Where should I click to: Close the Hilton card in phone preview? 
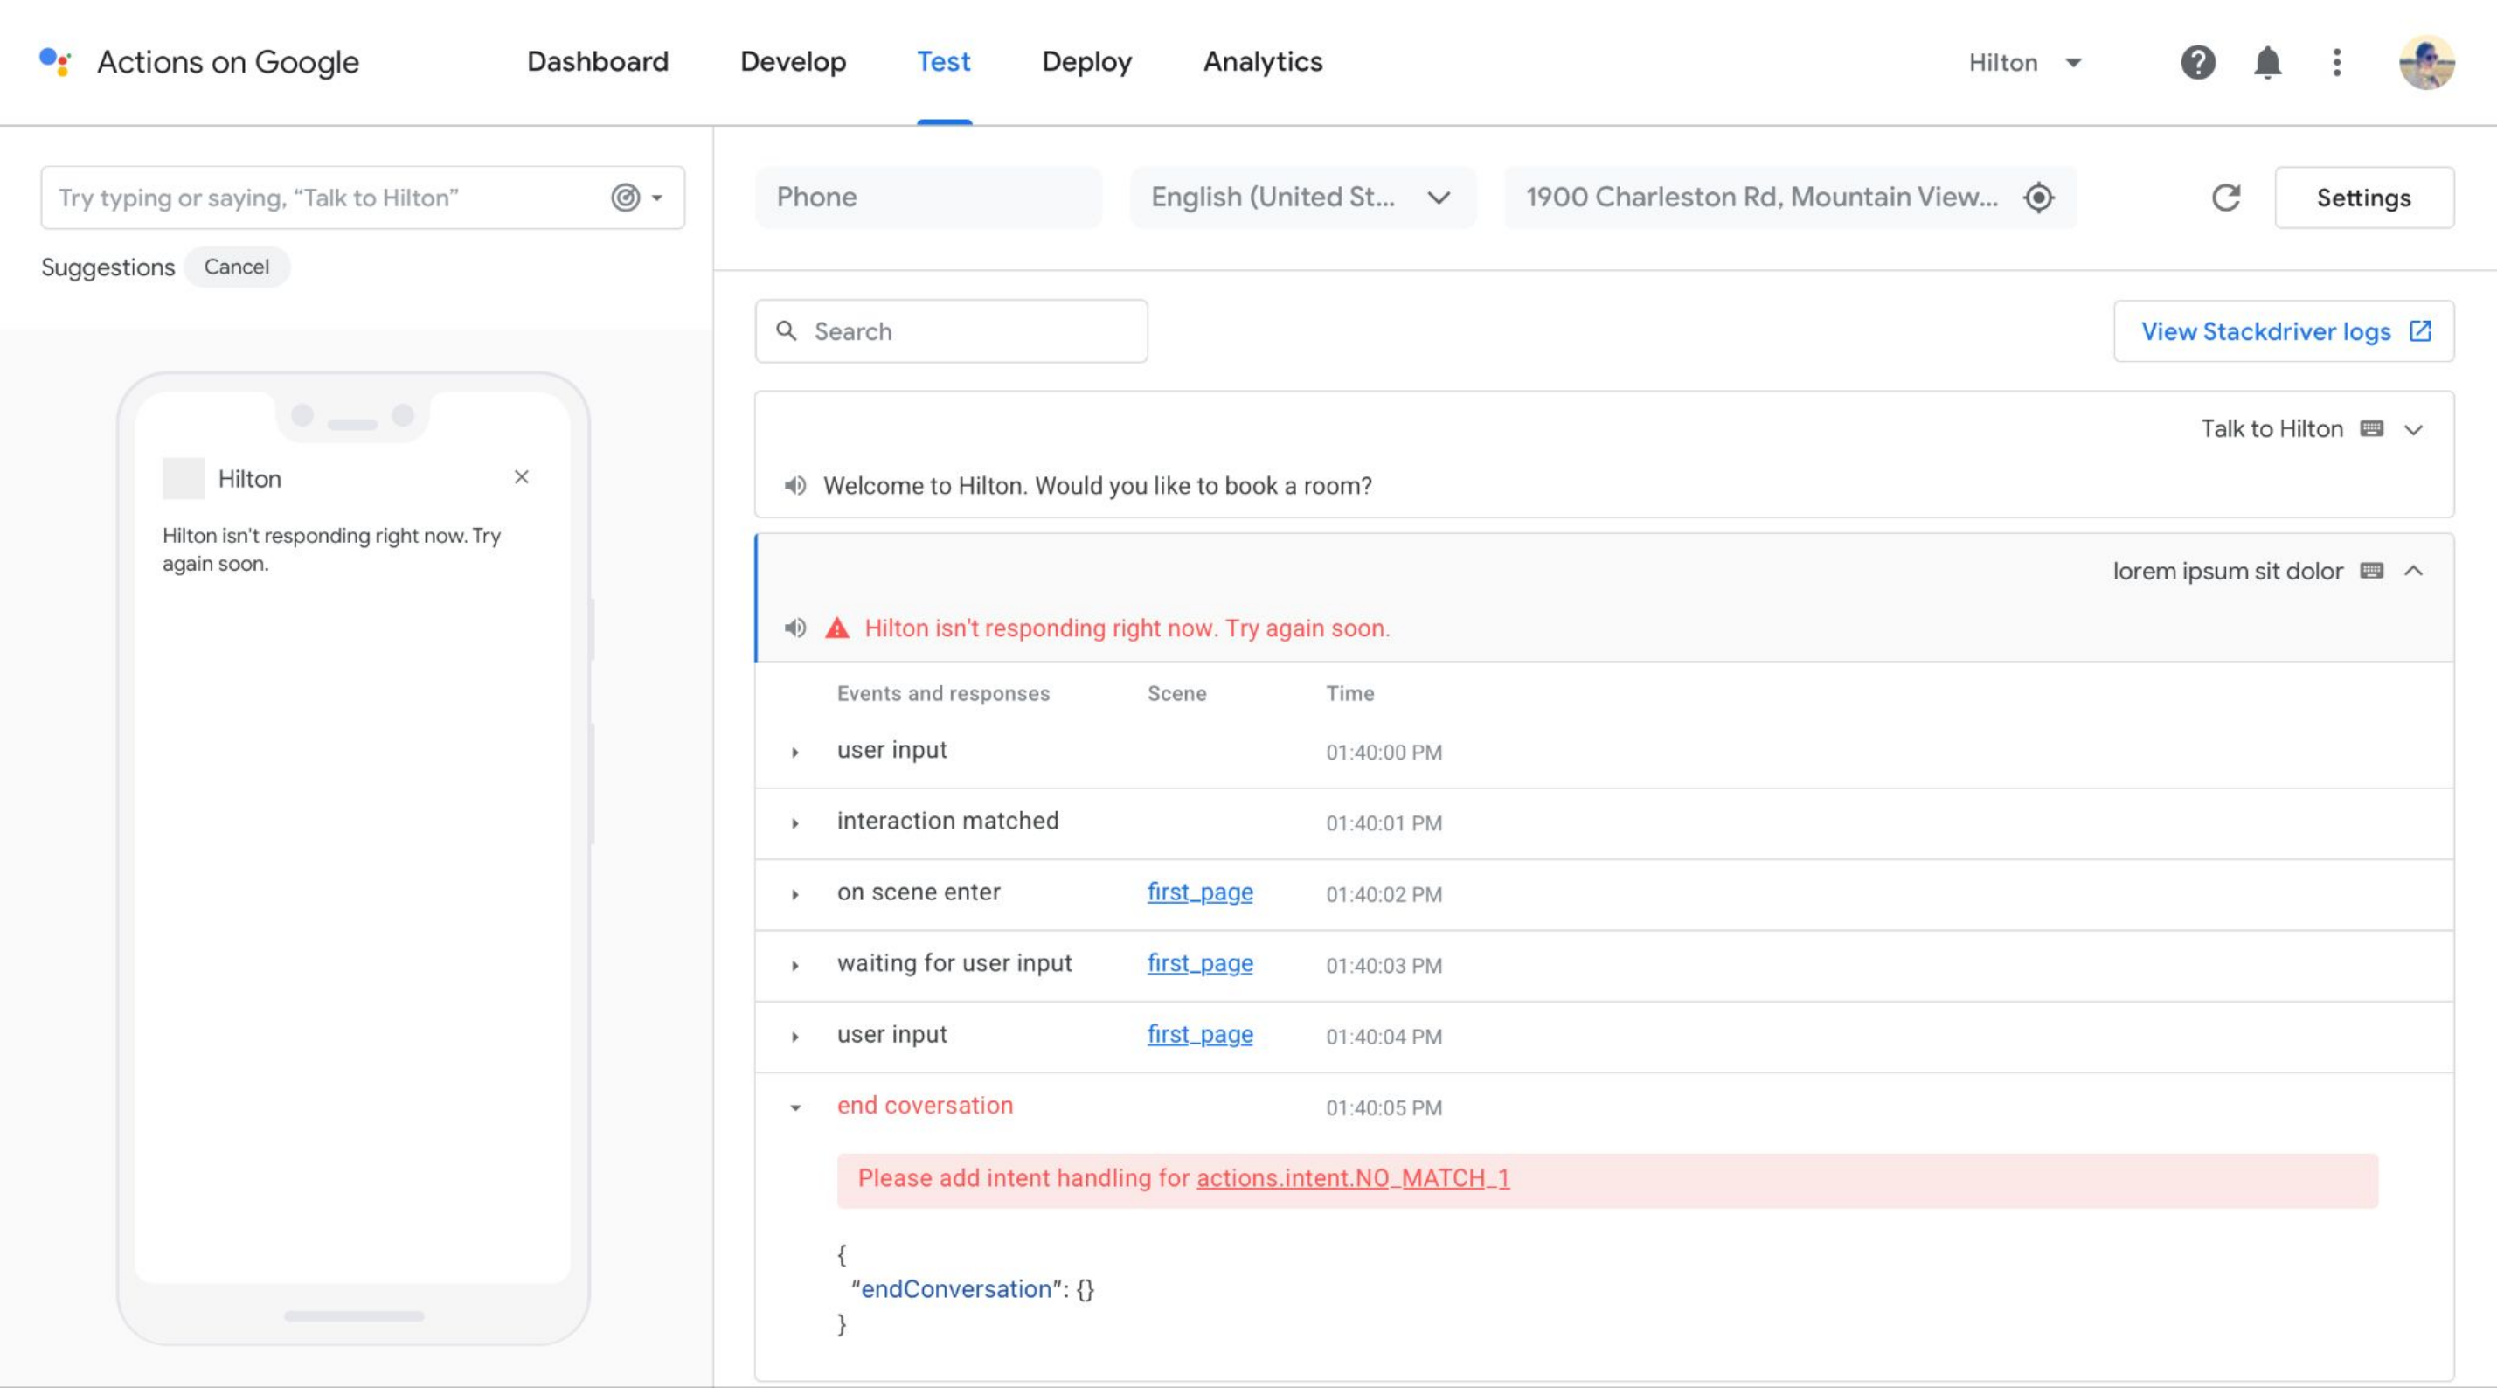click(x=522, y=477)
